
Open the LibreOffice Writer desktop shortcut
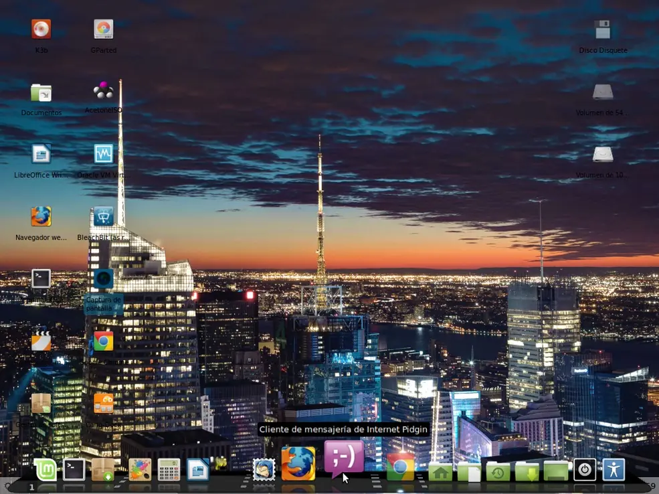coord(41,154)
